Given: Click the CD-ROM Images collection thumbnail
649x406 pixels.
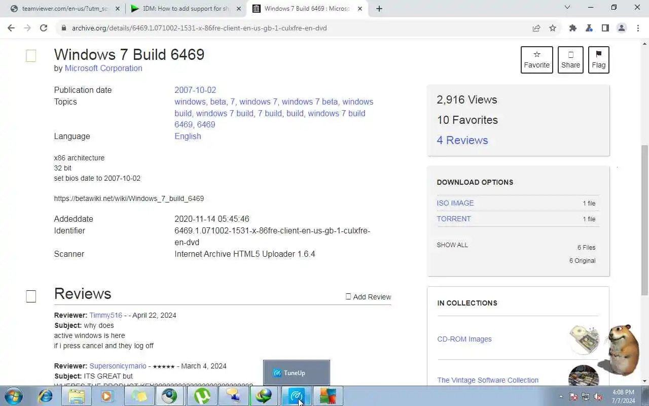Looking at the screenshot, I should click(584, 339).
